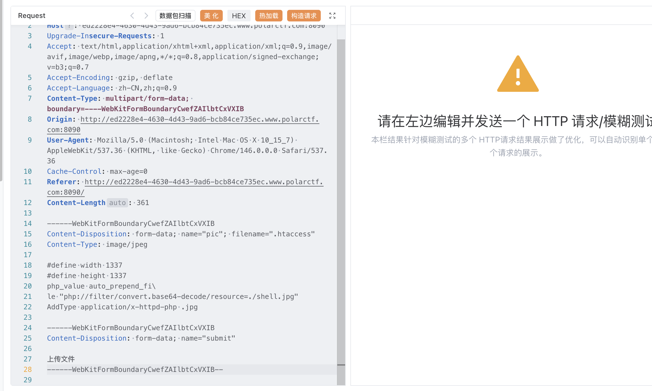
Task: Click the 请在左边编辑并发送 heading text
Action: click(x=515, y=121)
